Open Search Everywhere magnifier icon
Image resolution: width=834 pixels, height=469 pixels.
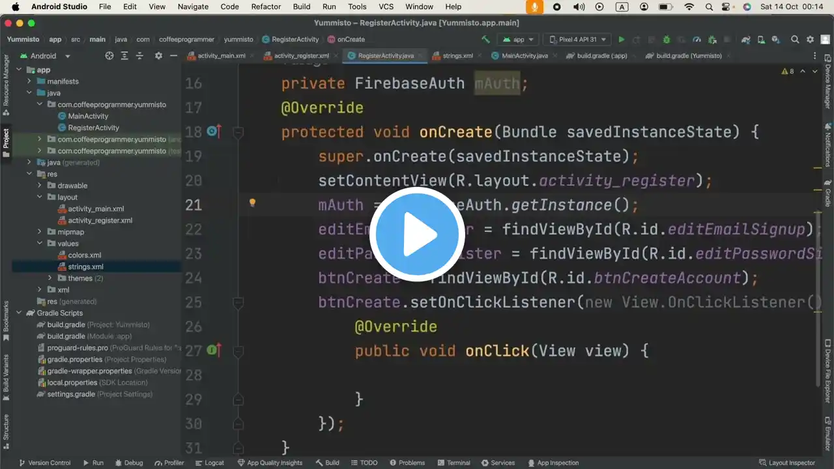(x=795, y=39)
